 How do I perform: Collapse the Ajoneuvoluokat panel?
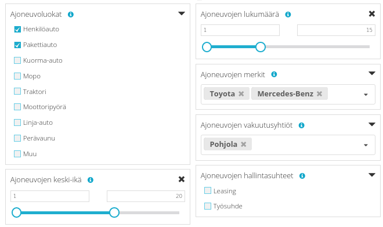click(x=182, y=13)
